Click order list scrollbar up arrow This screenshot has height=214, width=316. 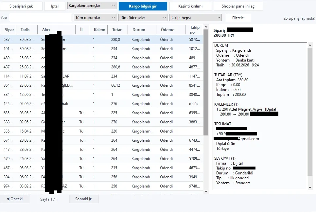[x=206, y=27]
